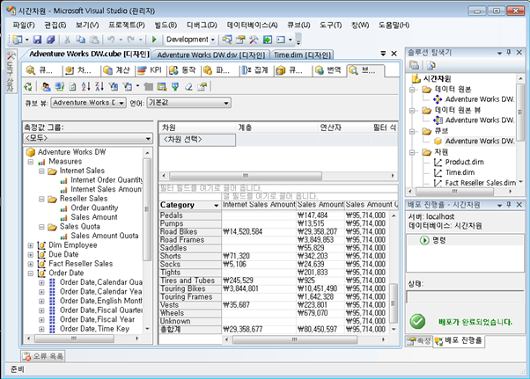Click the Adventure Works DW cube icon in Solution Explorer
The height and width of the screenshot is (379, 530).
[438, 141]
